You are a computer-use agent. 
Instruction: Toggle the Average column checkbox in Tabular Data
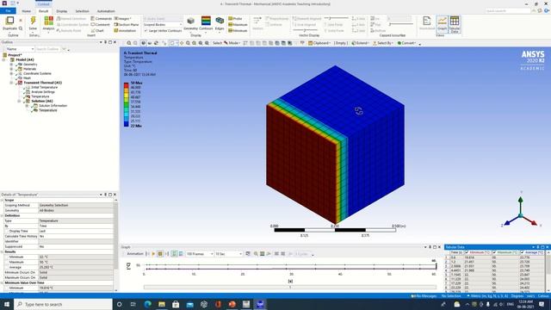coord(523,252)
